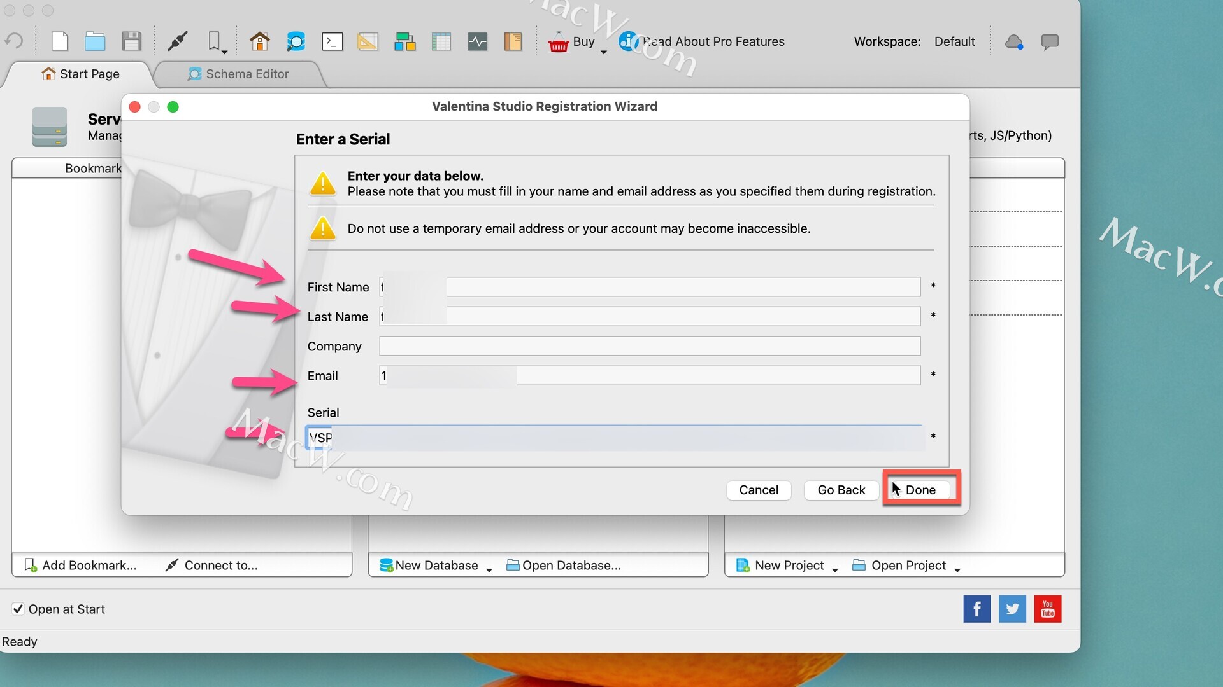Go to Start Page via house icon
1223x687 pixels.
tap(259, 41)
